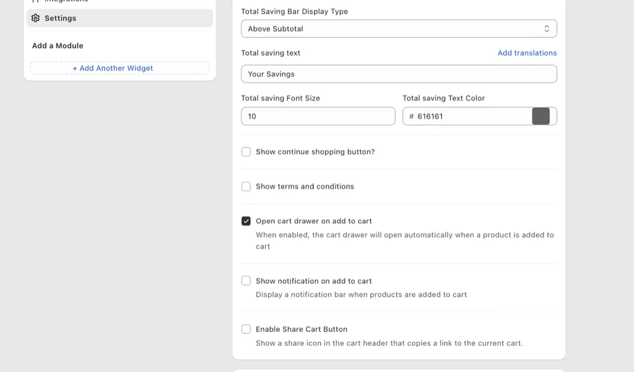Click the Settings gear icon
This screenshot has width=634, height=372.
pos(35,18)
